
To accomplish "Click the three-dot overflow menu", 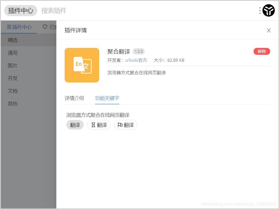I will point(260,10).
